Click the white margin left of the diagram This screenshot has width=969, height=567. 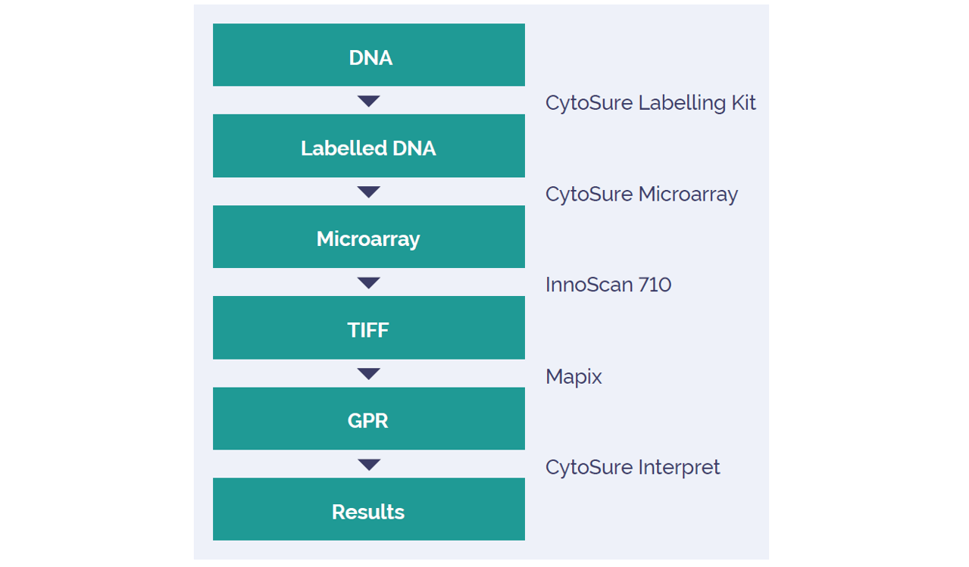[96, 283]
